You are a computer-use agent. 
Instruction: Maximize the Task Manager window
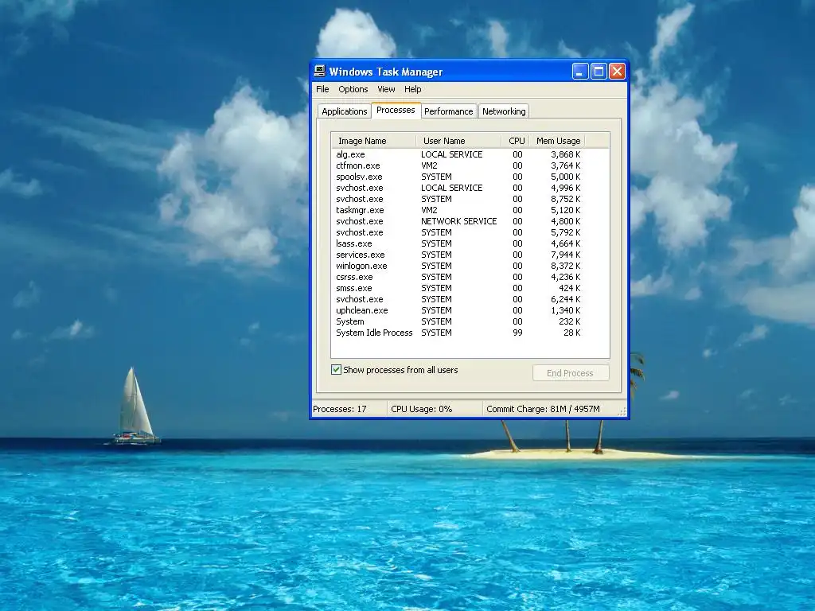coord(599,71)
